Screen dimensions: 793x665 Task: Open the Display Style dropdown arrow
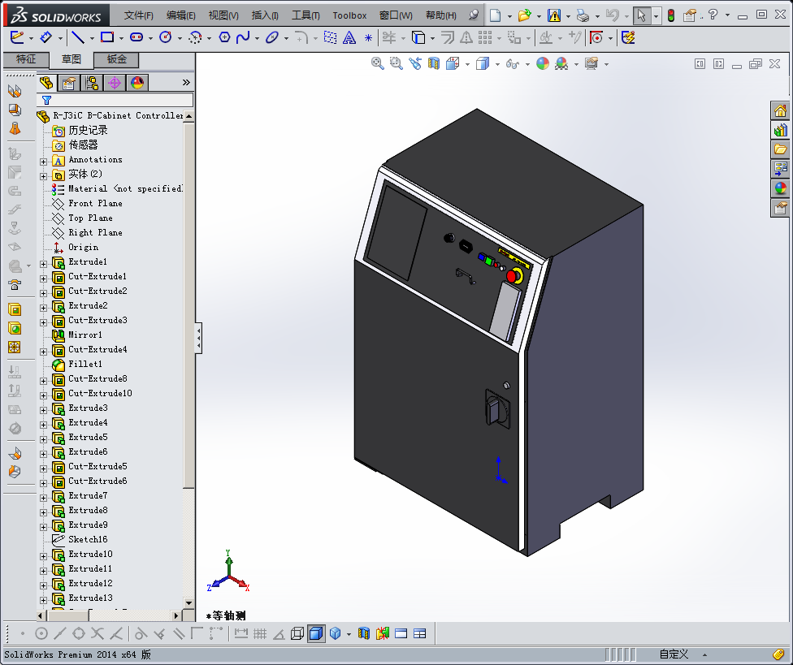pyautogui.click(x=497, y=64)
